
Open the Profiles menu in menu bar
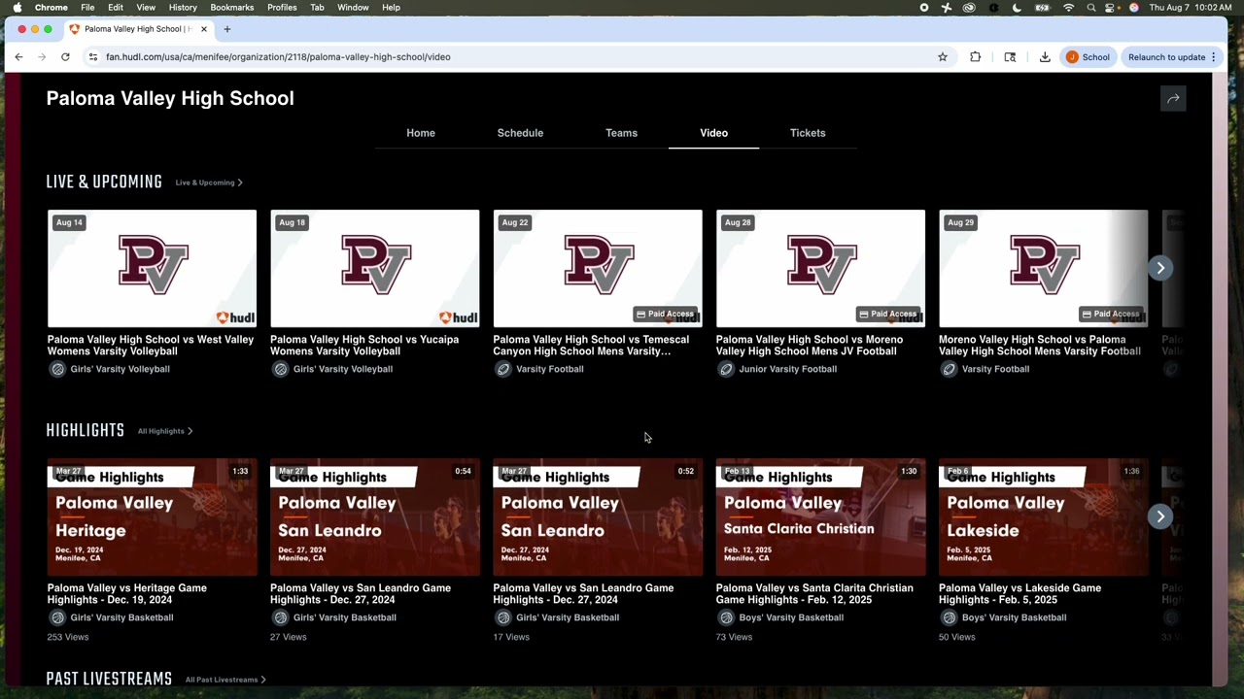(282, 8)
